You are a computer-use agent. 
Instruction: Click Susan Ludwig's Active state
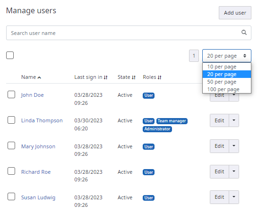[x=125, y=197]
